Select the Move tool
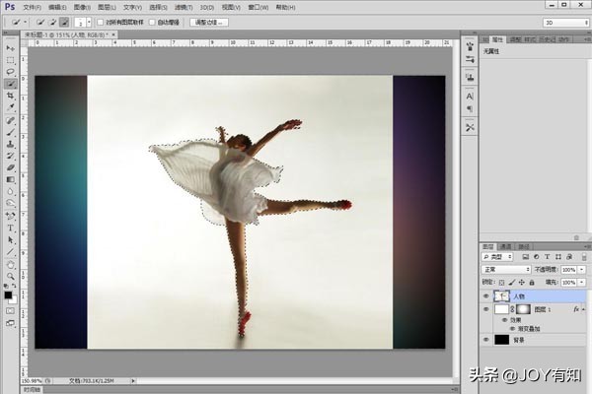 [x=10, y=46]
